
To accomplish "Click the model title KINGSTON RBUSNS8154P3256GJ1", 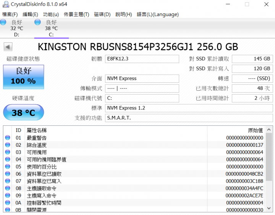I will click(x=115, y=47).
